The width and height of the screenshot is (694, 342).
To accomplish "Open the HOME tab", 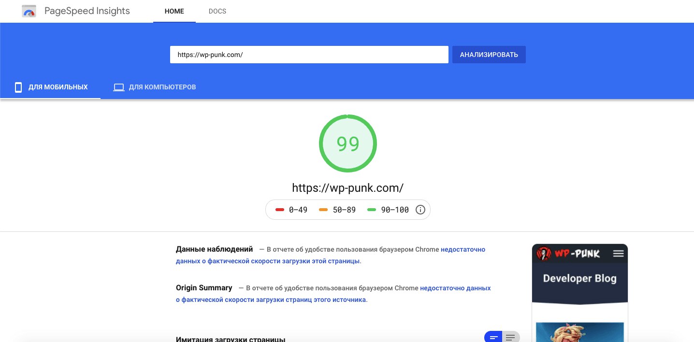I will tap(174, 11).
